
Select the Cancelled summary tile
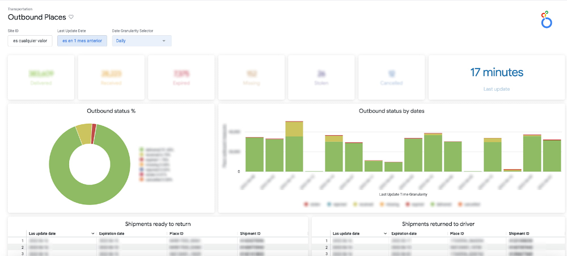coord(391,77)
